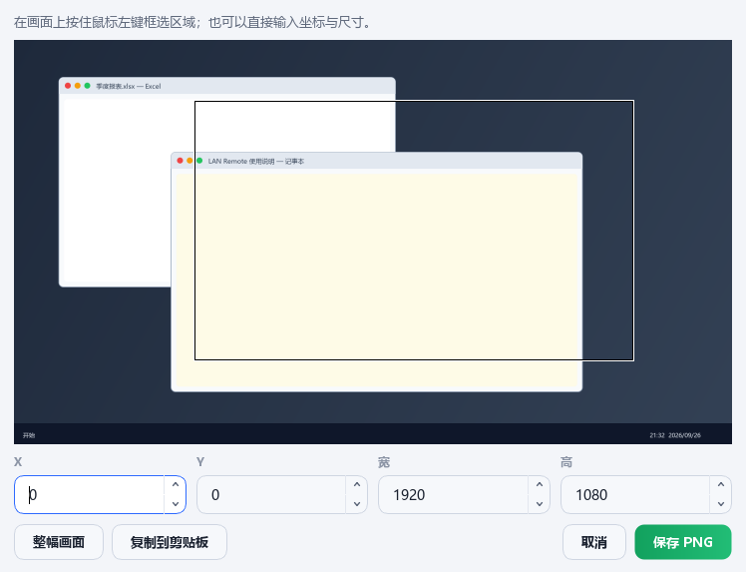Decrease the Y value with down arrow
This screenshot has height=572, width=746.
357,504
